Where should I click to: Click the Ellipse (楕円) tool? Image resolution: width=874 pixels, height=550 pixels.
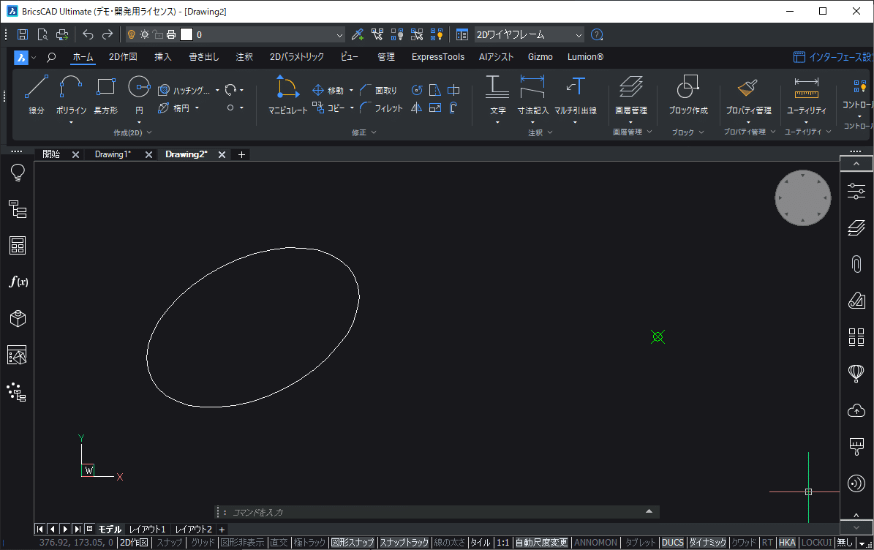(174, 108)
